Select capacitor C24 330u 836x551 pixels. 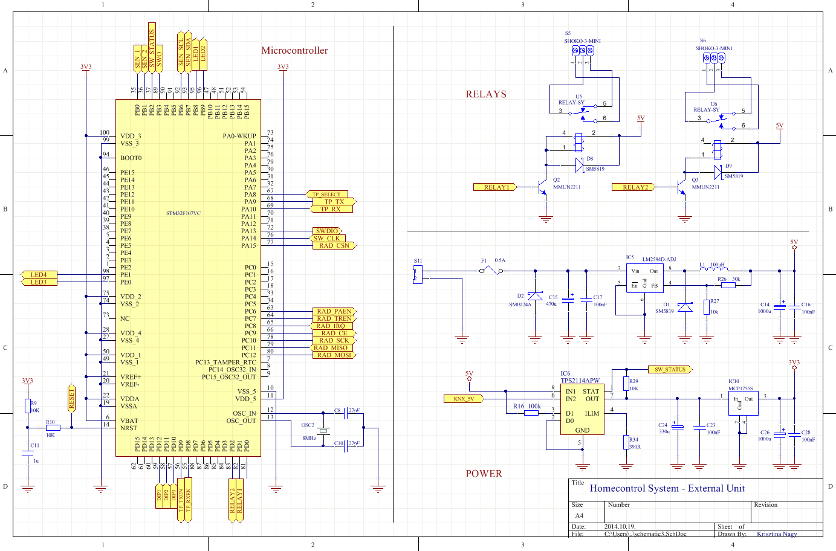tap(678, 427)
